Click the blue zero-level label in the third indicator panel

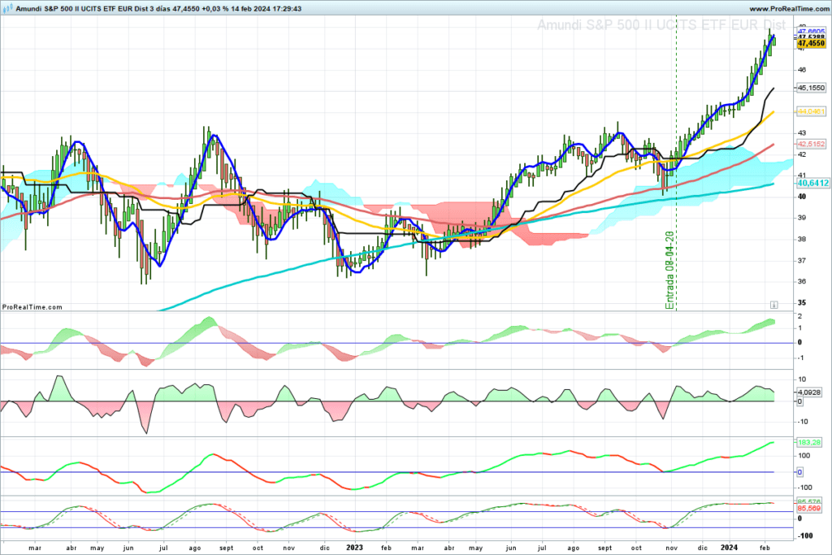(x=800, y=472)
